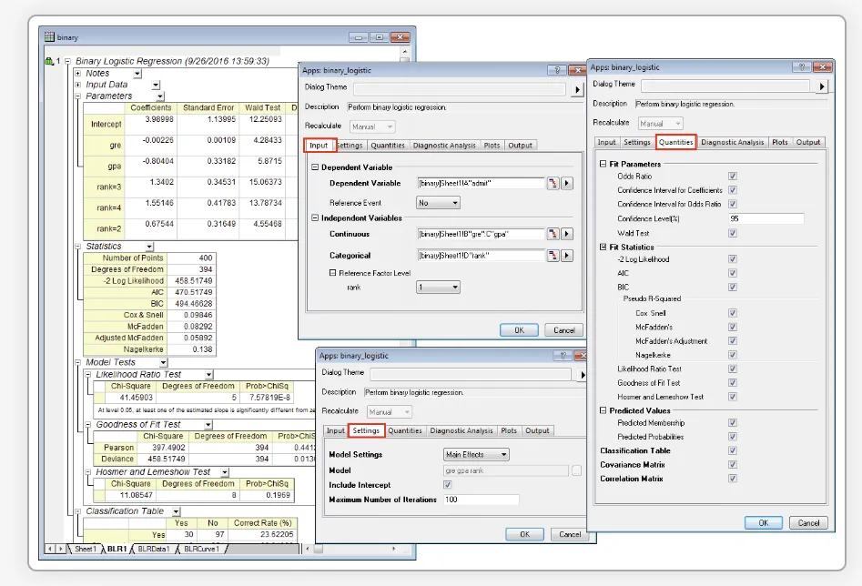
Task: Click help question mark in Settings dialog
Action: [563, 356]
